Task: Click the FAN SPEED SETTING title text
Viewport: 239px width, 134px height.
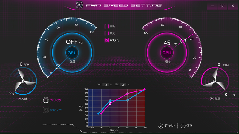Action: point(124,5)
